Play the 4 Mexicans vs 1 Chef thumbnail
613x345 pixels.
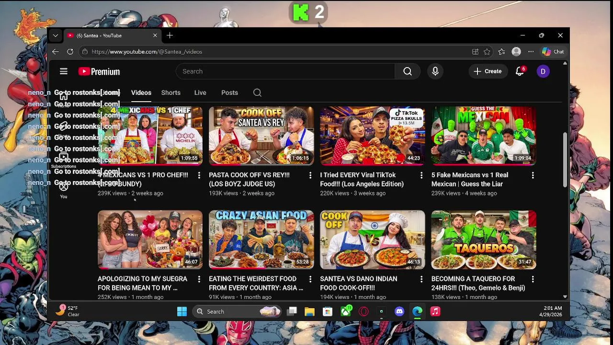point(150,136)
